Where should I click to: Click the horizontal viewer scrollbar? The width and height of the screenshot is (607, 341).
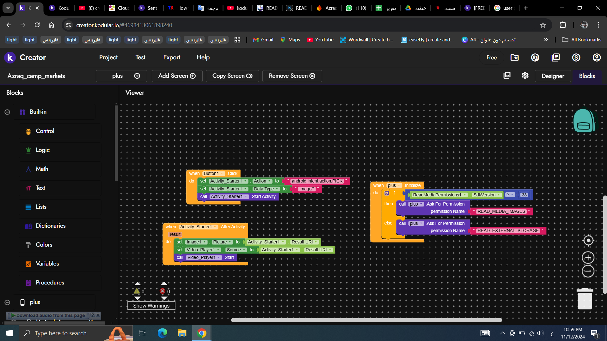(x=366, y=320)
